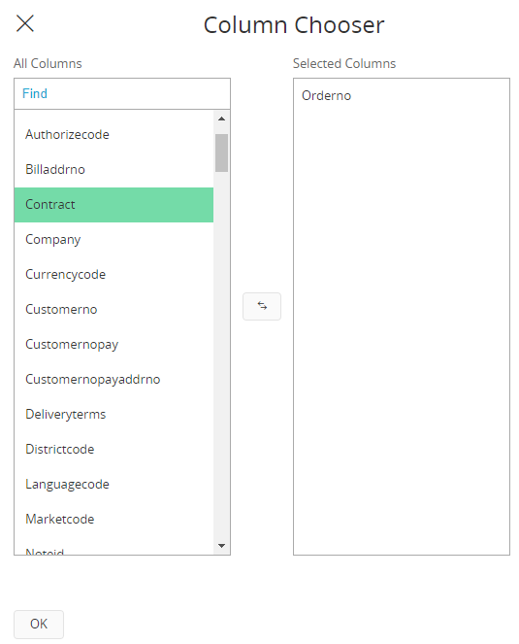Select Authorizecode in All Columns

[114, 135]
